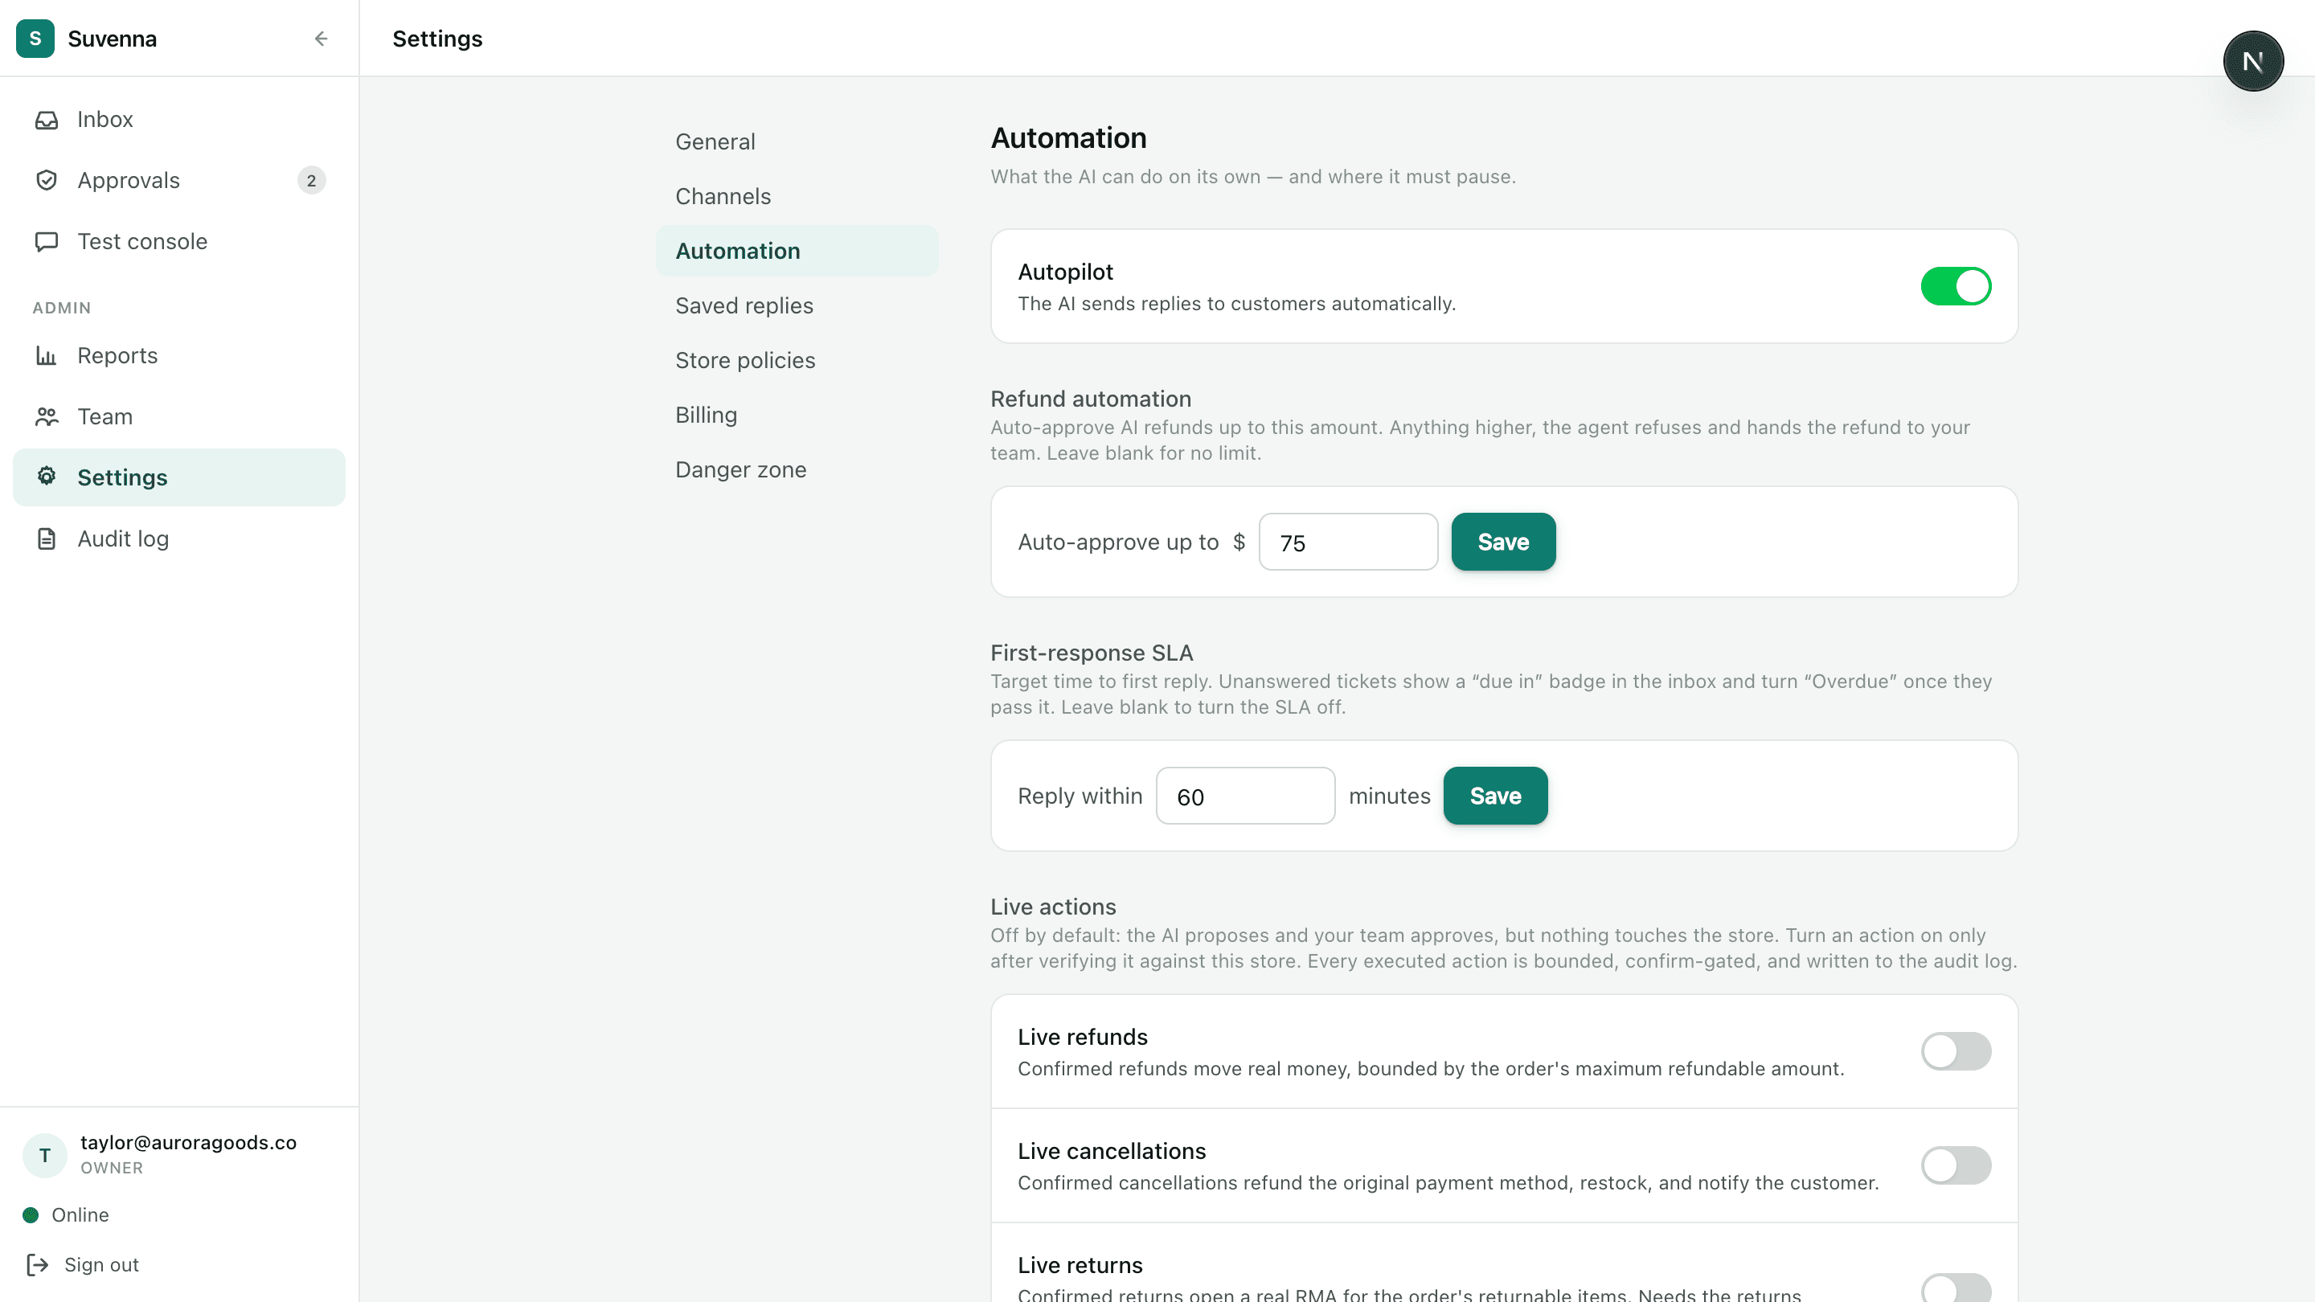
Task: Enable the Live returns toggle
Action: pyautogui.click(x=1956, y=1288)
